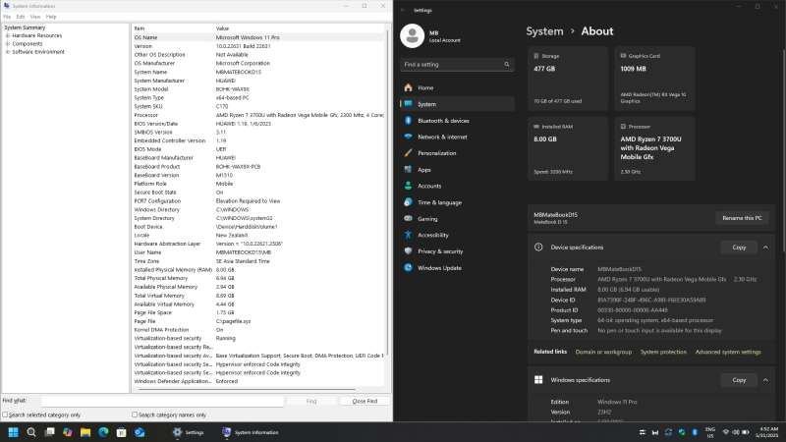
Task: Collapse Windows specifications section chevron
Action: tap(765, 380)
